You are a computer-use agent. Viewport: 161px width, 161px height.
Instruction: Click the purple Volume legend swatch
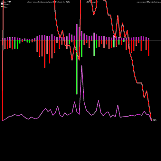2,4
